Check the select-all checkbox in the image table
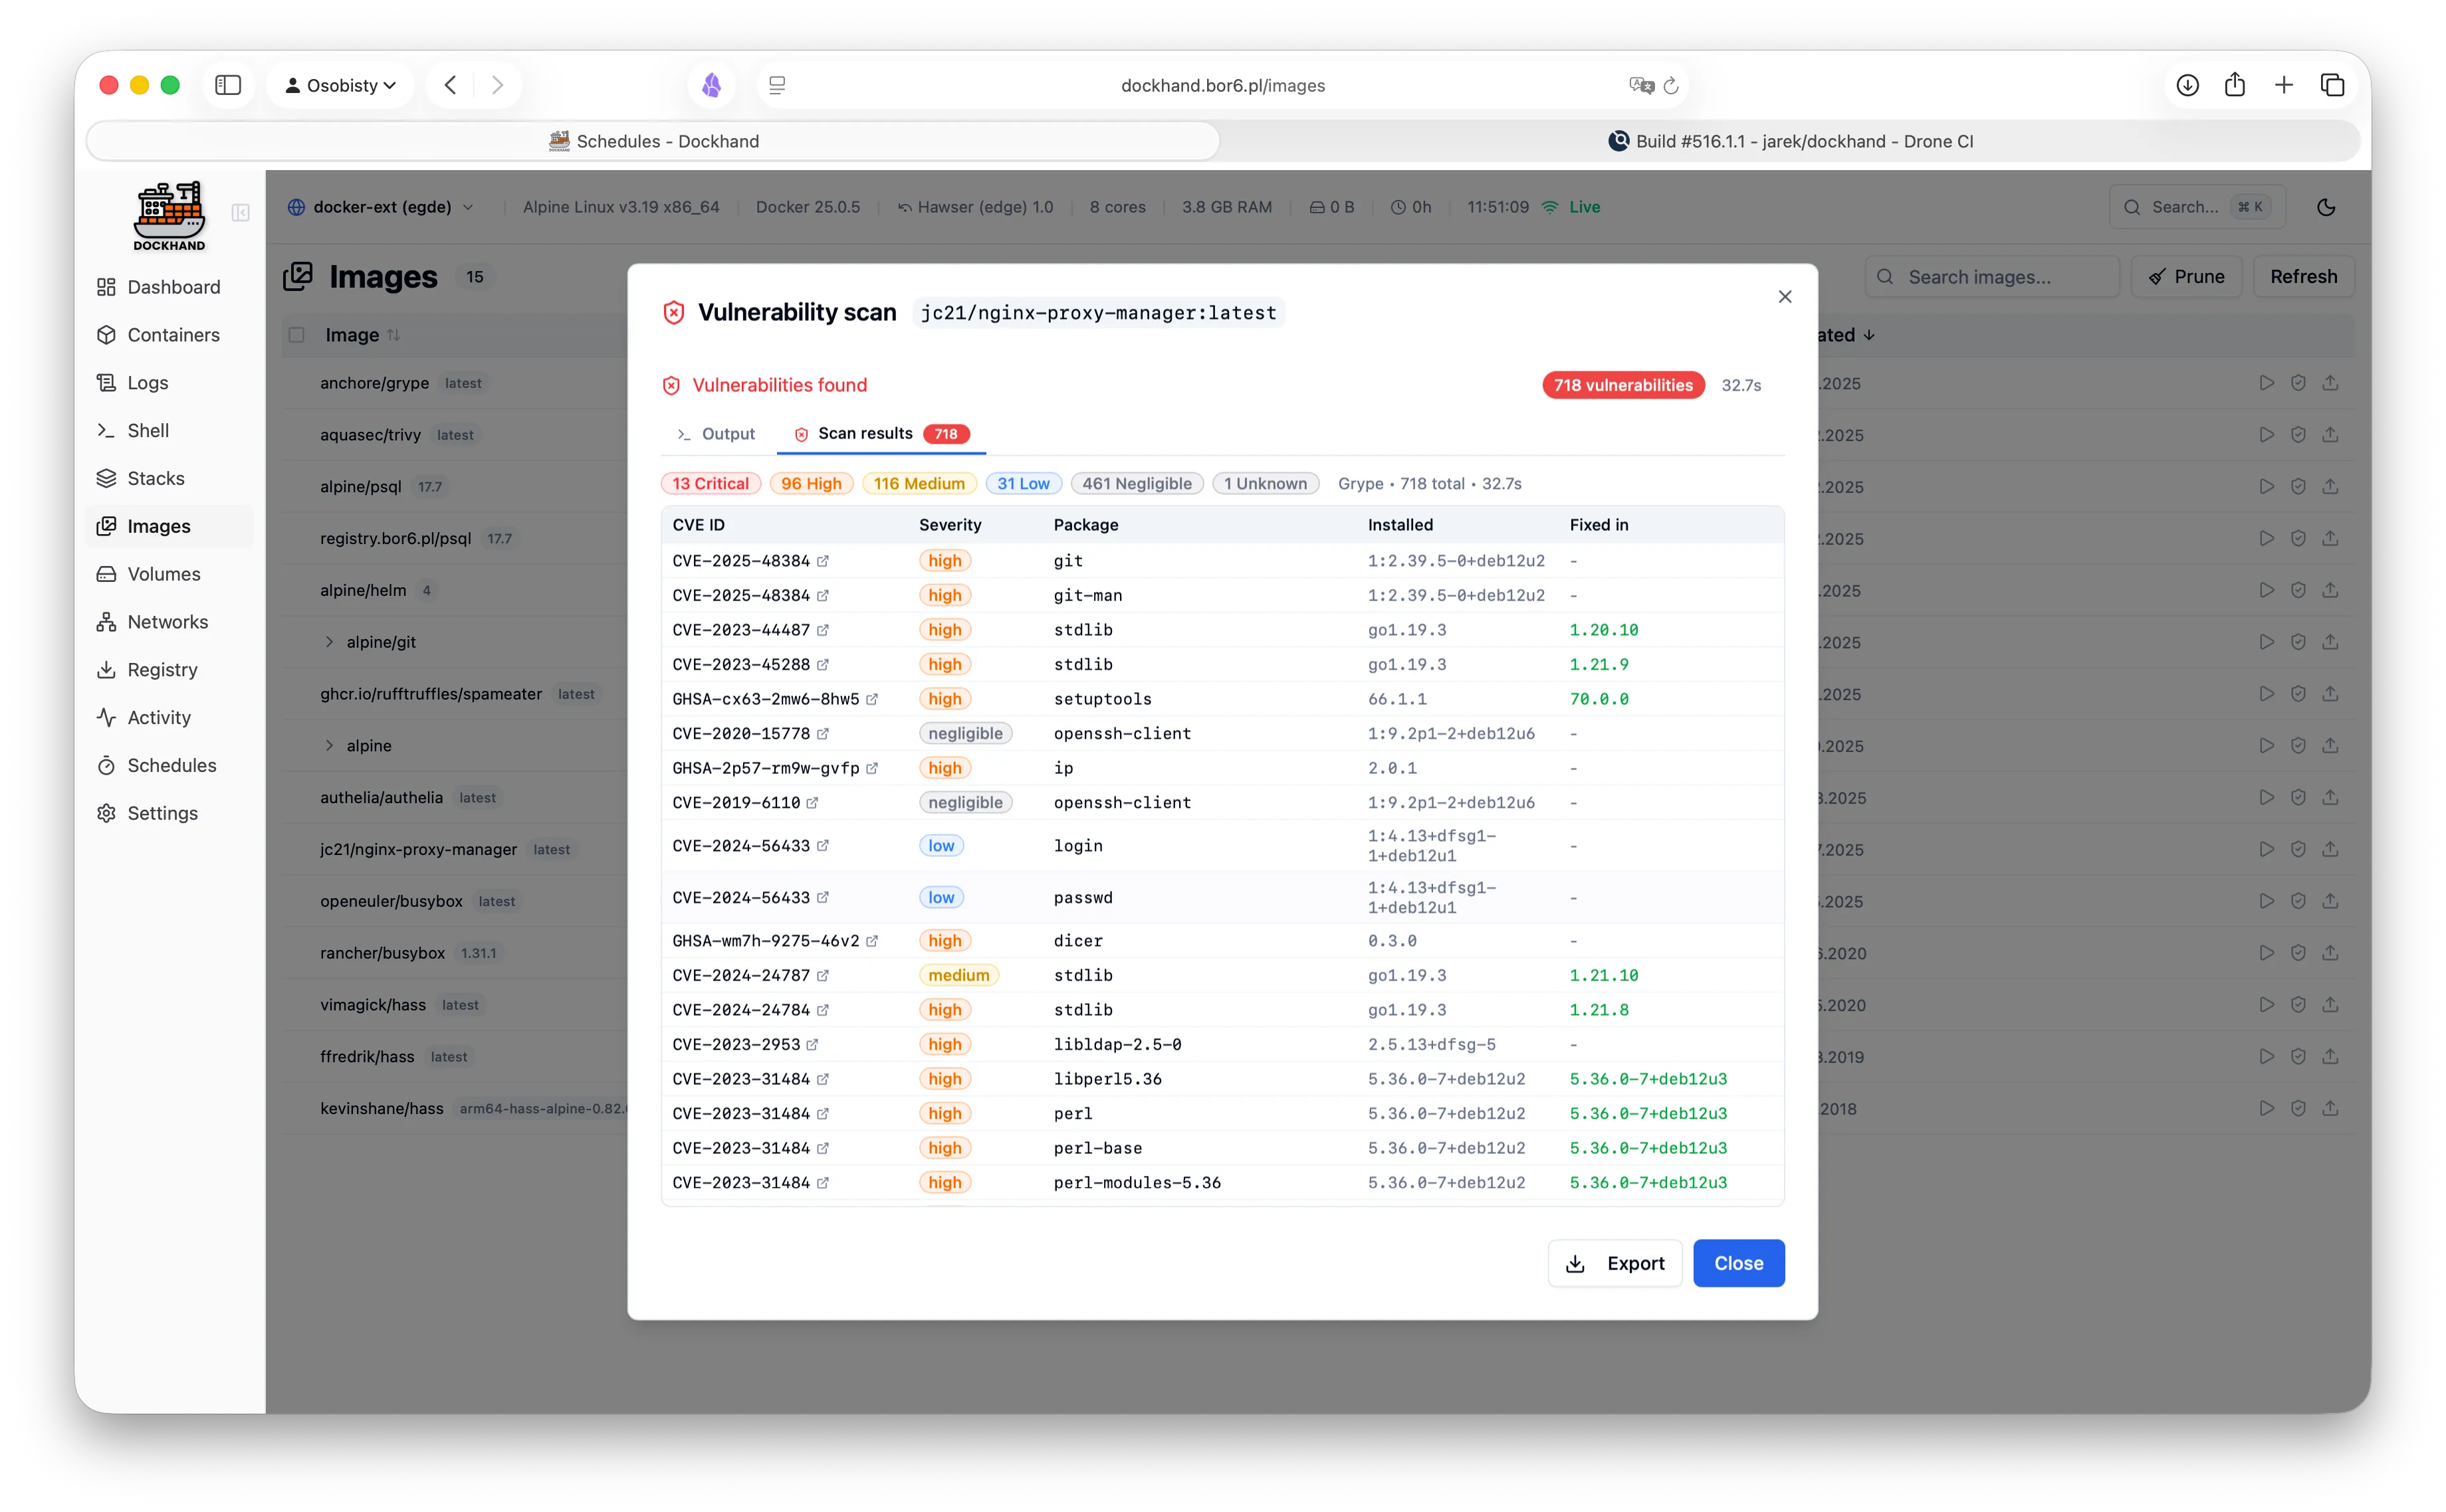Viewport: 2446px width, 1512px height. pos(296,335)
